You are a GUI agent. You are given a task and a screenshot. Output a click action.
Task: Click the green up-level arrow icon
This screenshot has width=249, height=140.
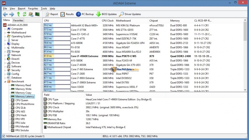pos(19,14)
